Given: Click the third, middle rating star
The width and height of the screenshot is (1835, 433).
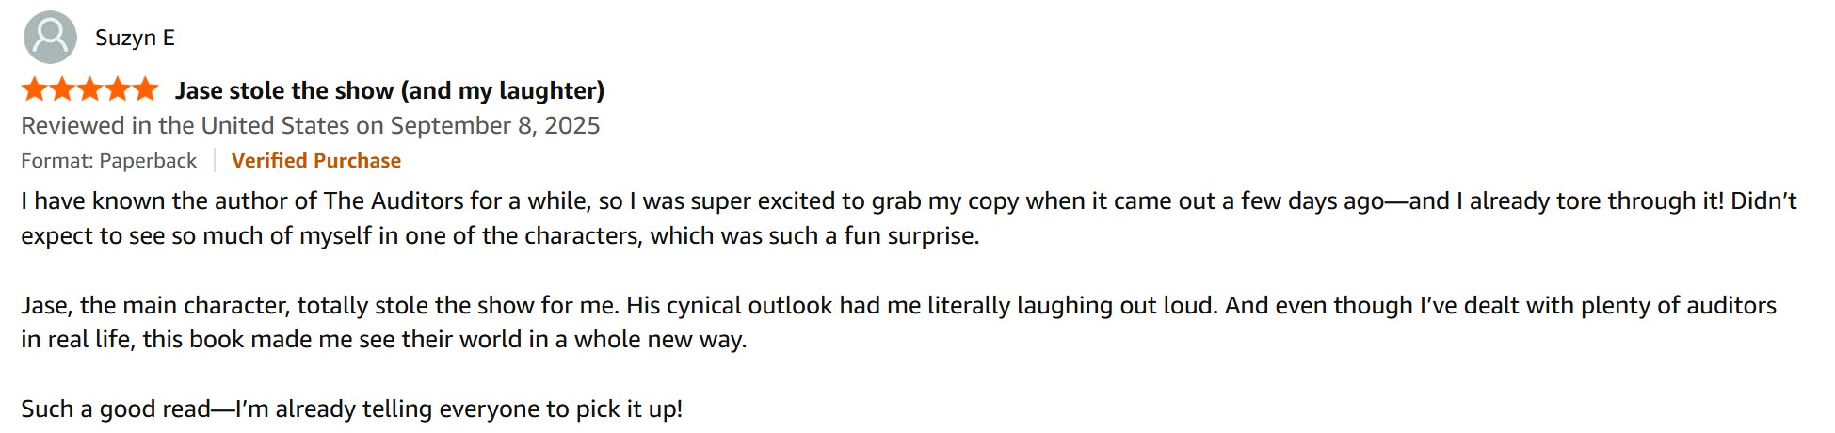Looking at the screenshot, I should coord(90,90).
